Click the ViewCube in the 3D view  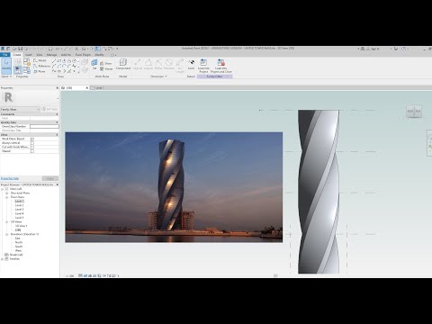(414, 111)
